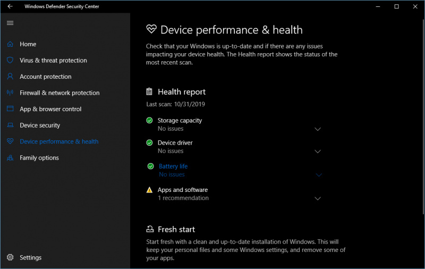Click the App & browser control window icon

pos(10,109)
